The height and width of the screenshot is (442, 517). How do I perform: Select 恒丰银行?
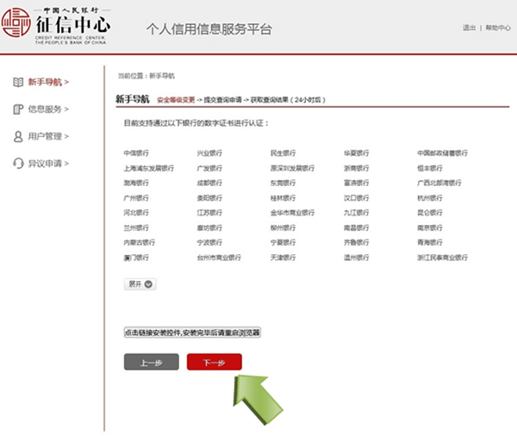point(430,168)
